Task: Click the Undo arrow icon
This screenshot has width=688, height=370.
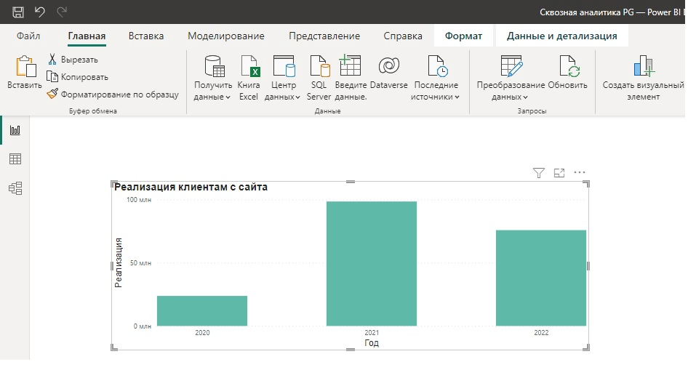Action: 40,12
